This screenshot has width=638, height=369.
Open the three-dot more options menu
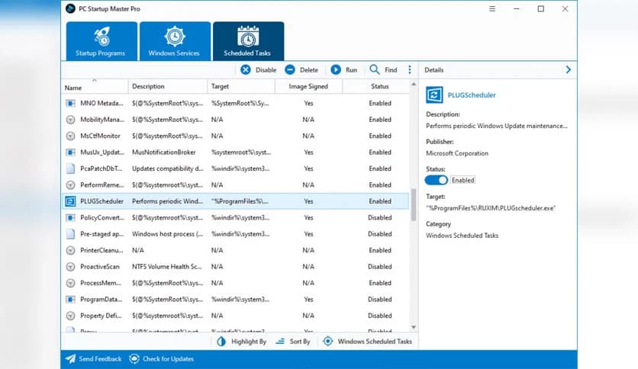point(410,70)
